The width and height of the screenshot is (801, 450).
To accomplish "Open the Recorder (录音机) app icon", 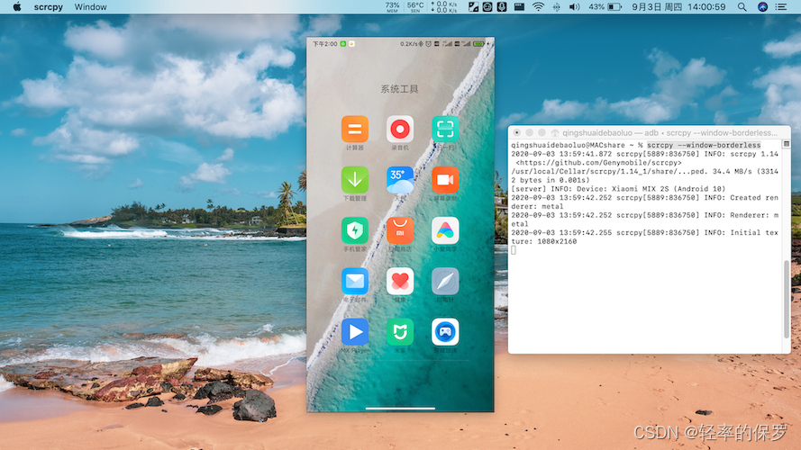I will click(400, 129).
